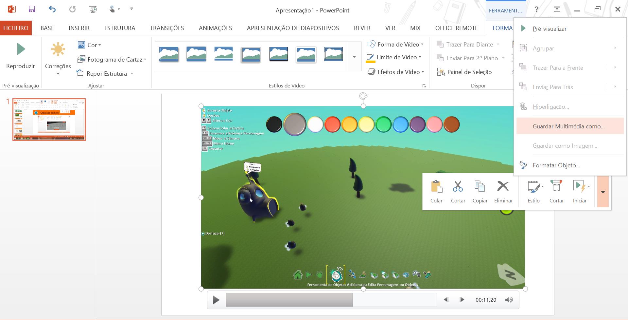Start presentation from beginning icon

pyautogui.click(x=93, y=9)
